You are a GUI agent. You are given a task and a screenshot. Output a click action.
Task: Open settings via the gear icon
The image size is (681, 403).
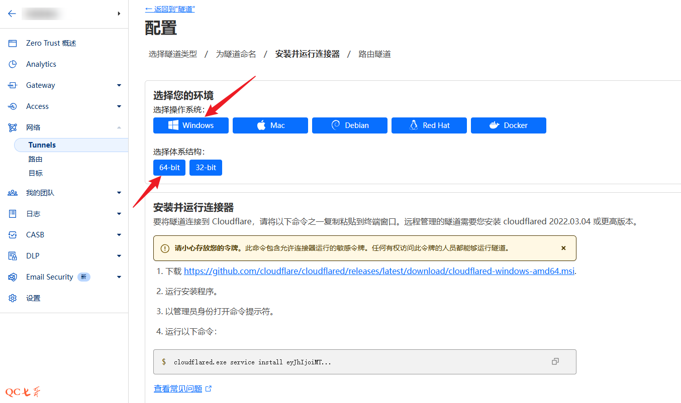point(13,298)
